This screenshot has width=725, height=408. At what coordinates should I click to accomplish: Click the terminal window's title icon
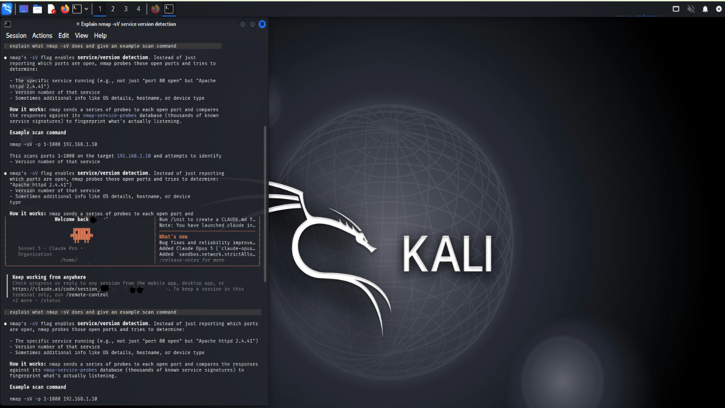7,24
